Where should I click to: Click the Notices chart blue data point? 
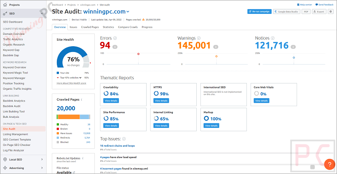294,57
